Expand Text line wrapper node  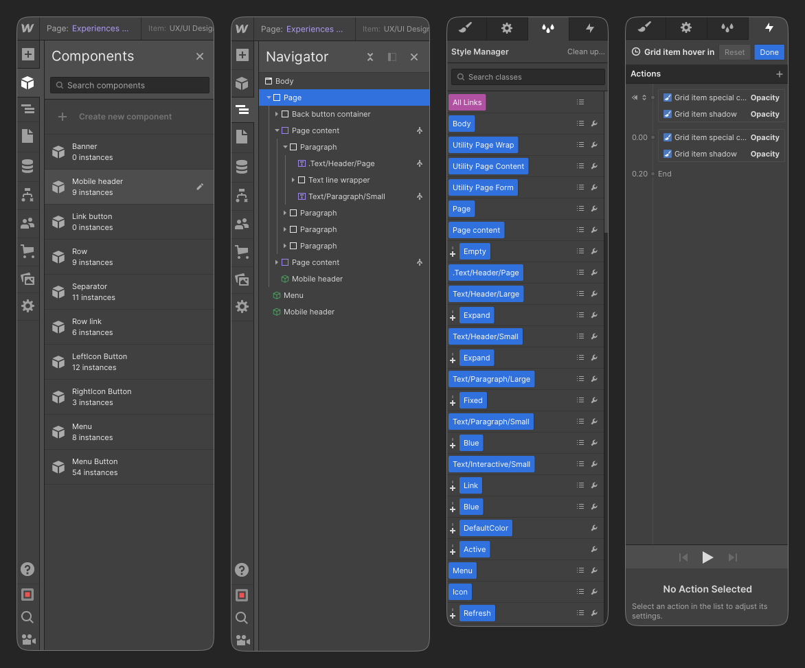[x=293, y=180]
